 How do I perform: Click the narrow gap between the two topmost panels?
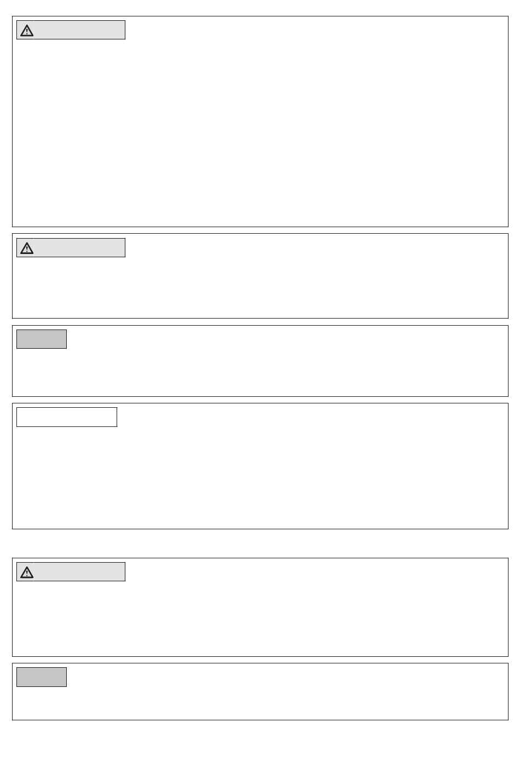tap(260, 230)
